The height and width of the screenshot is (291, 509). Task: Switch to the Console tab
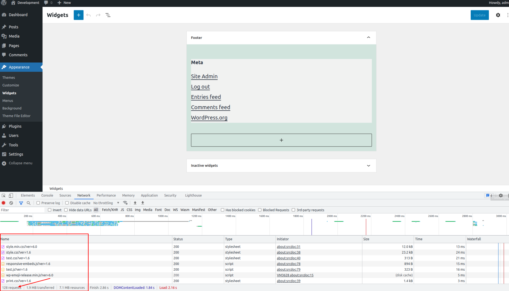[x=47, y=196]
